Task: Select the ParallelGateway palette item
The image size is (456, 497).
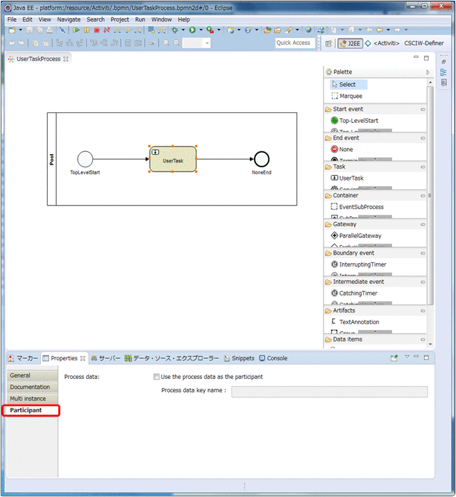Action: click(360, 236)
